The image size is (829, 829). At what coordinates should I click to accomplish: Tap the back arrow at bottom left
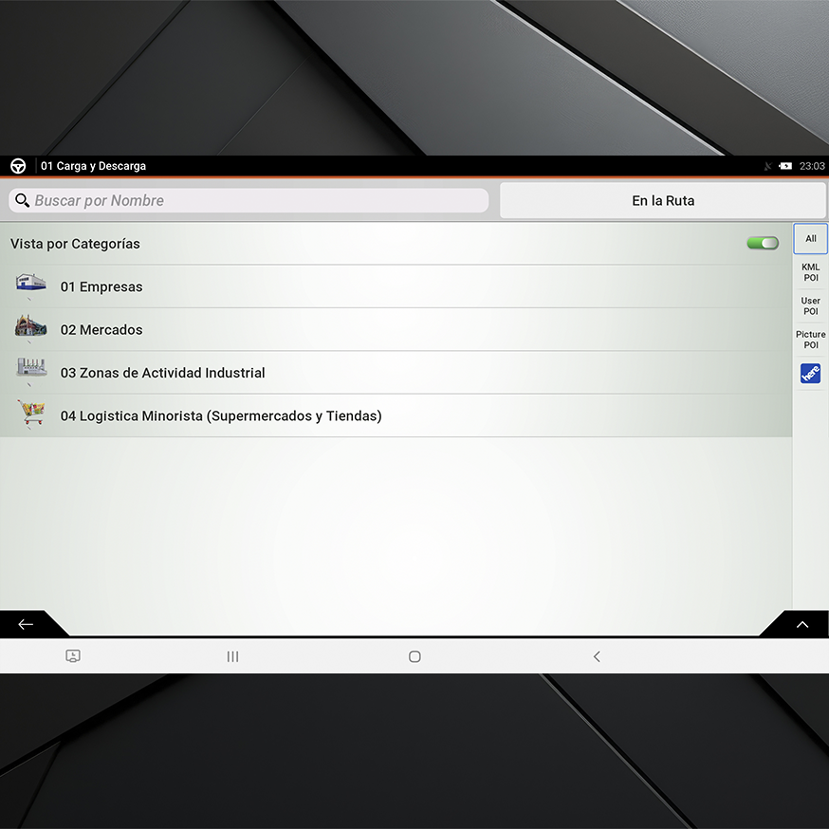coord(26,624)
